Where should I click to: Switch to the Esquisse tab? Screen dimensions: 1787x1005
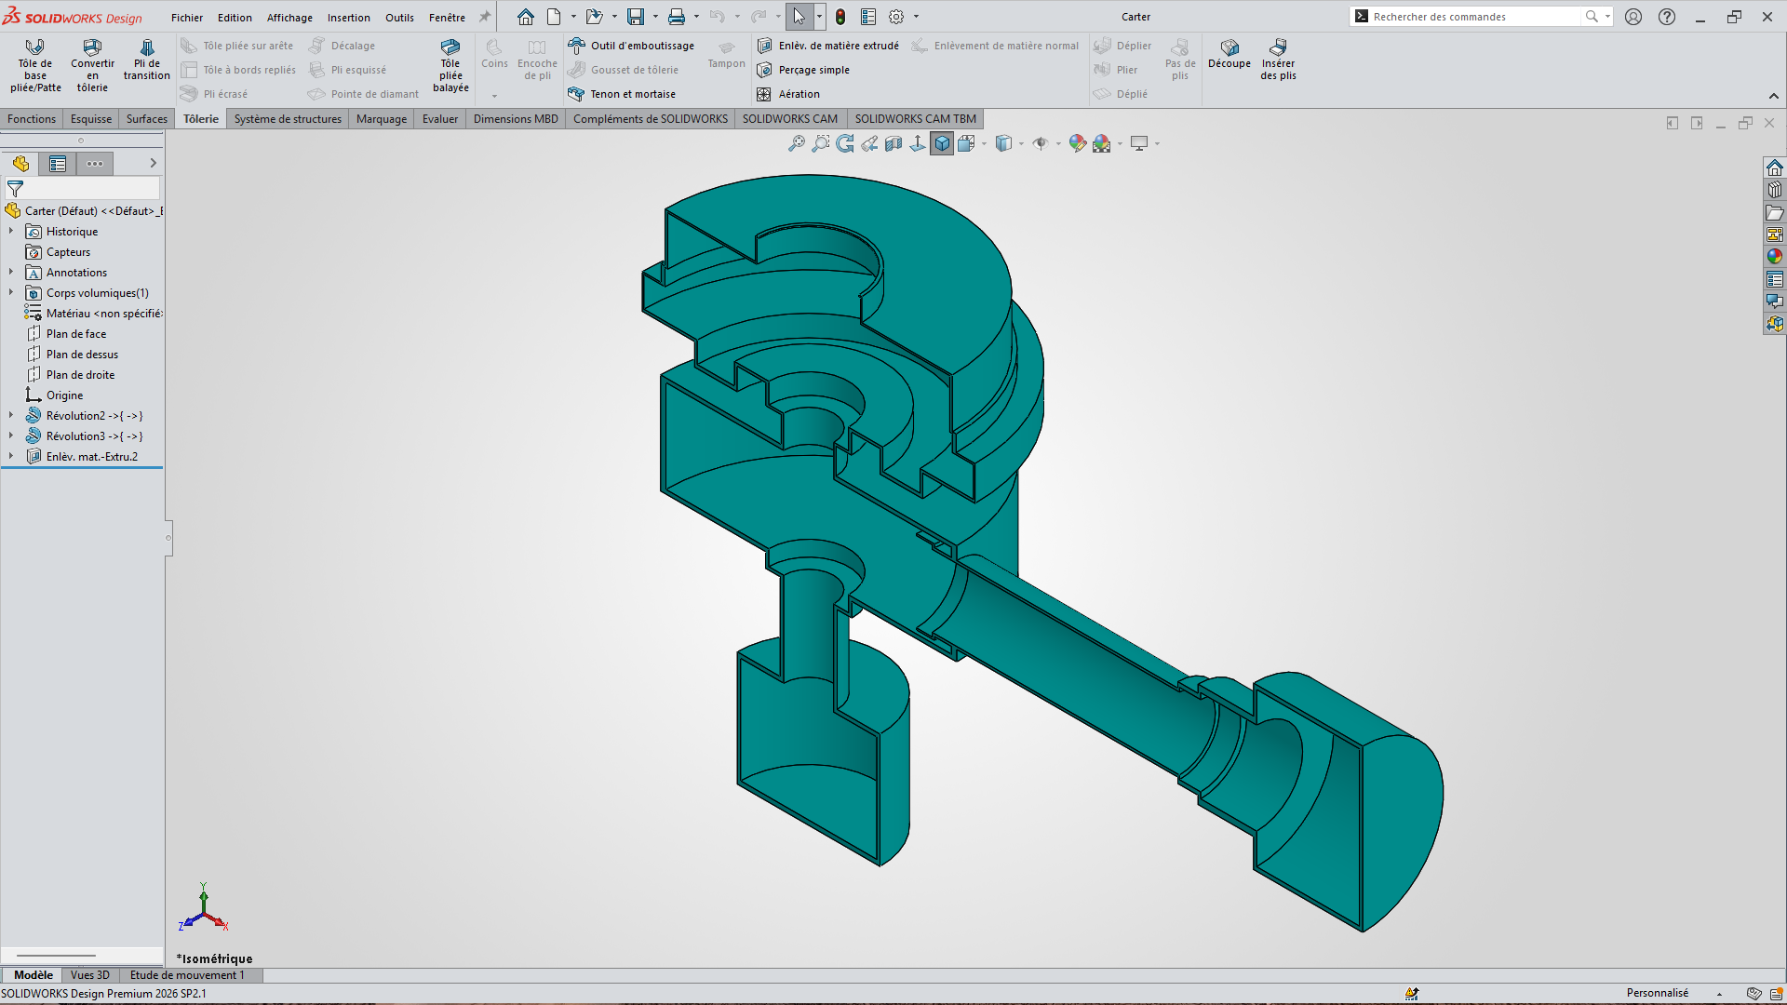91,118
